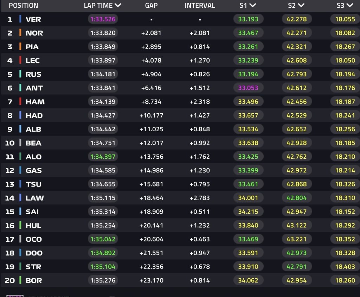The image size is (360, 297).
Task: Click LAW's green S2 time 42.804
Action: tap(297, 198)
